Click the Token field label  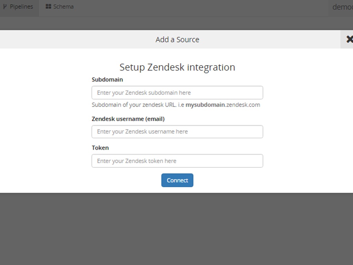pyautogui.click(x=100, y=148)
